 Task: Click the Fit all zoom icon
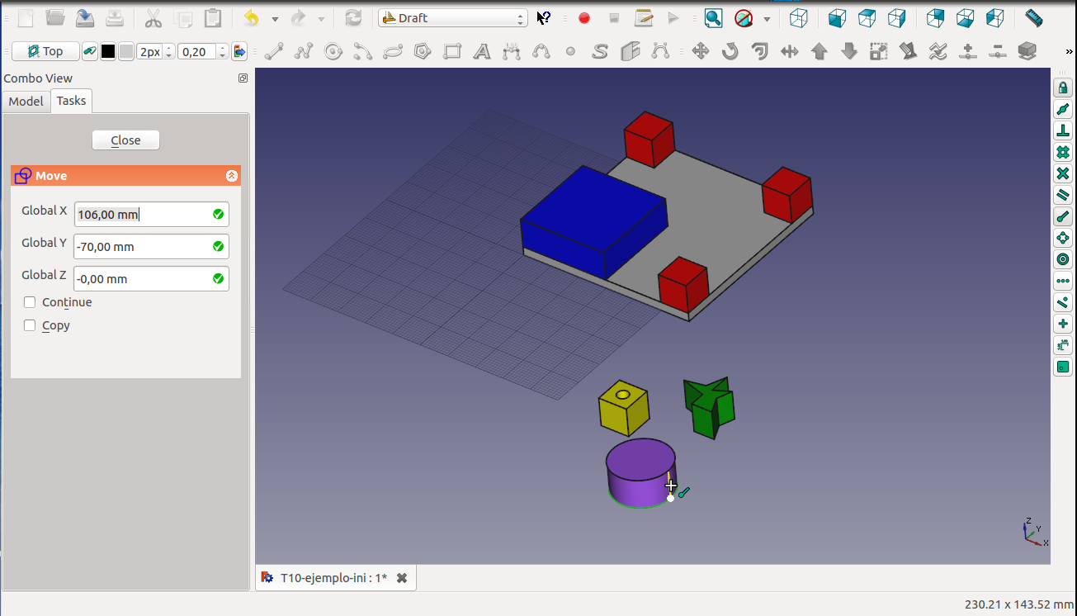pyautogui.click(x=713, y=18)
